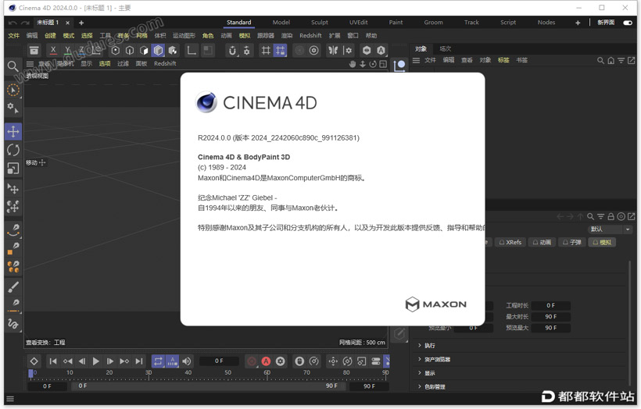The image size is (641, 409).
Task: Toggle snap magnet icon
Action: point(232,51)
